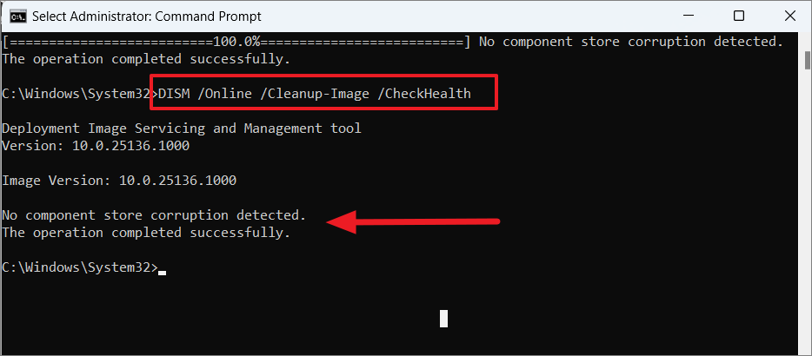The width and height of the screenshot is (812, 356).
Task: Maximize the Command Prompt window
Action: pyautogui.click(x=739, y=16)
